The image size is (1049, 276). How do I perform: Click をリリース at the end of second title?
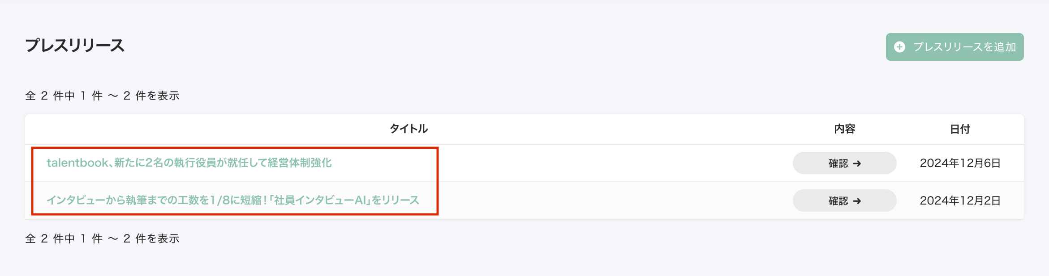click(396, 201)
